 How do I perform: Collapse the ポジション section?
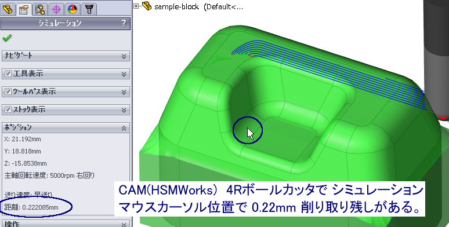click(x=66, y=128)
